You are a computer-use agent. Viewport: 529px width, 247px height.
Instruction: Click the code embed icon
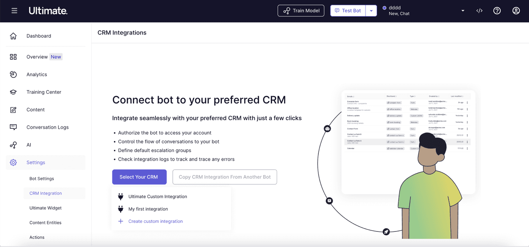click(x=479, y=11)
